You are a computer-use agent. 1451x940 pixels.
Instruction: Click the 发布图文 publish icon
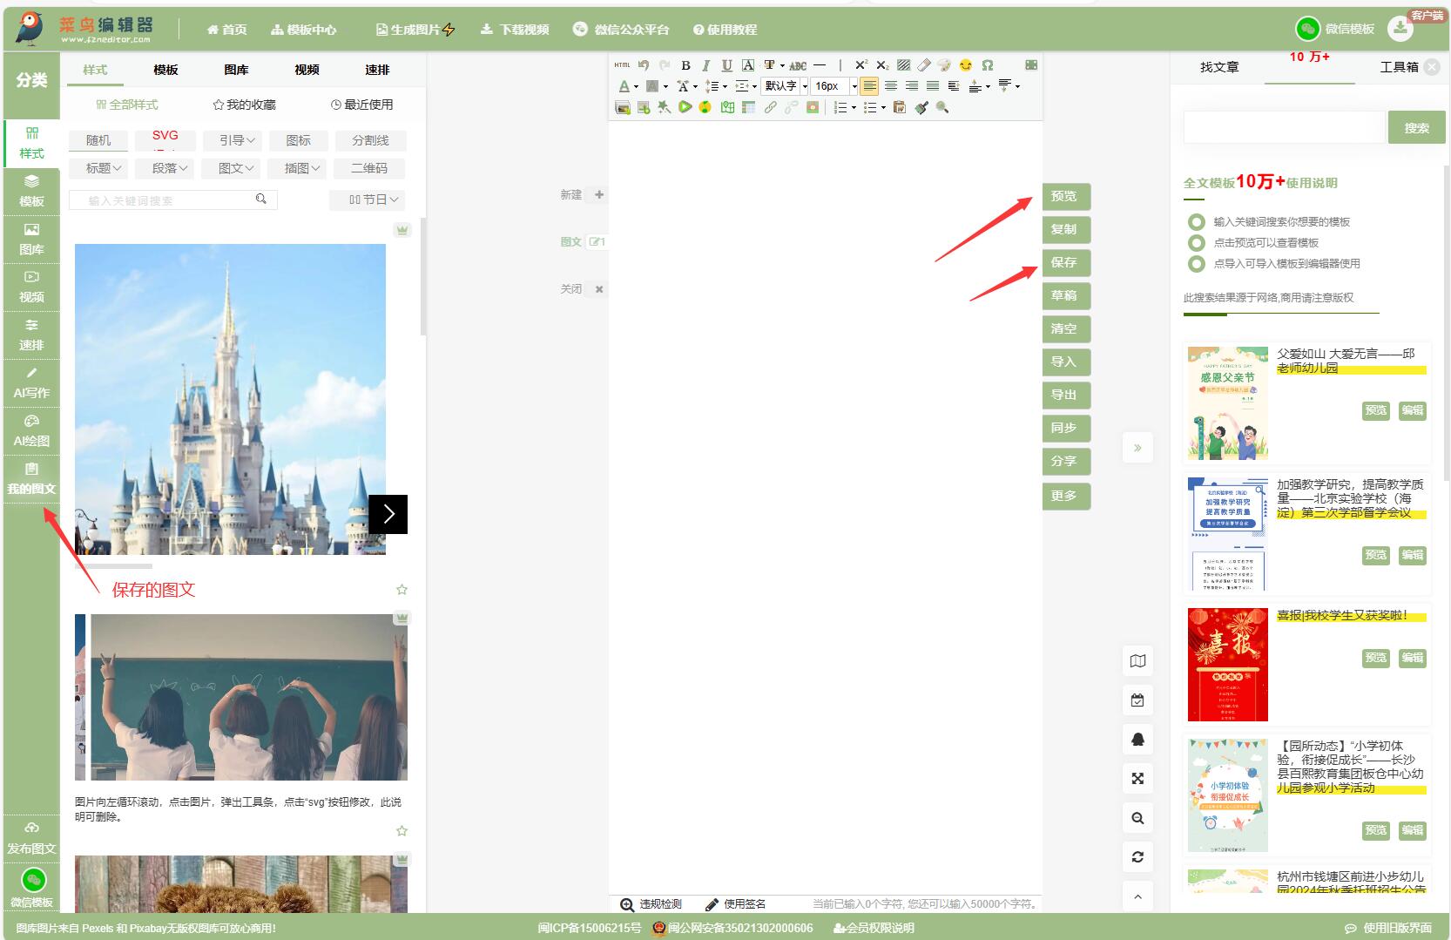click(x=31, y=838)
